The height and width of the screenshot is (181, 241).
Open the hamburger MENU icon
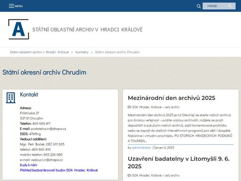point(11,6)
